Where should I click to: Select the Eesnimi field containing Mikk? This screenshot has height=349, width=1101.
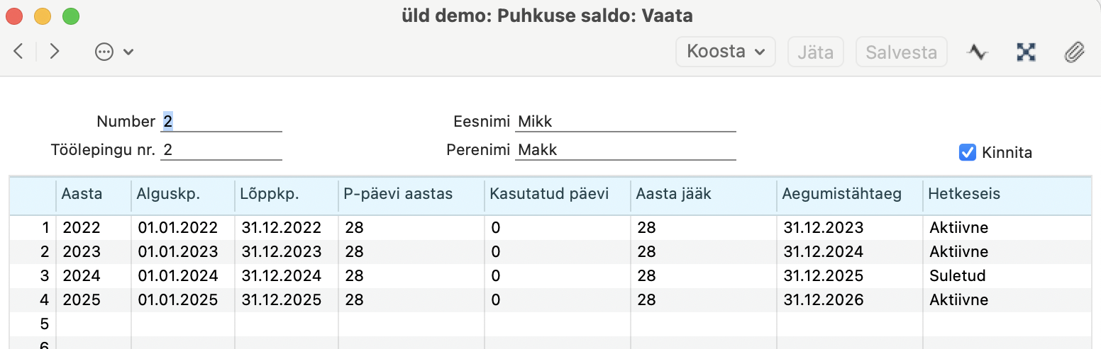point(626,122)
